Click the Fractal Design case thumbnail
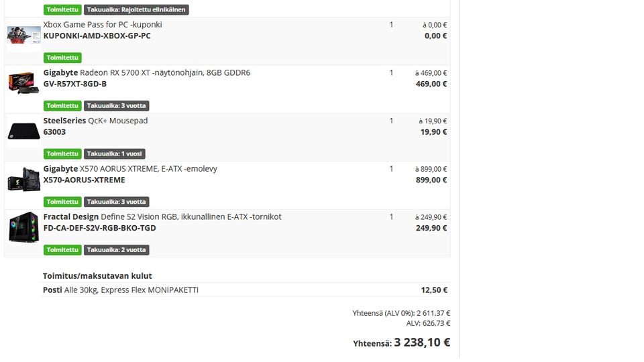Screen dimensions: 644x362 (23, 227)
